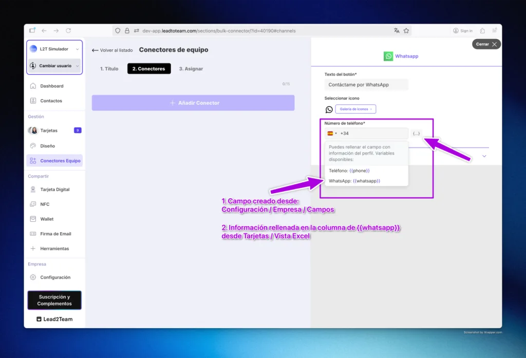
Task: Click the black WhatsApp icon preview
Action: pos(329,109)
